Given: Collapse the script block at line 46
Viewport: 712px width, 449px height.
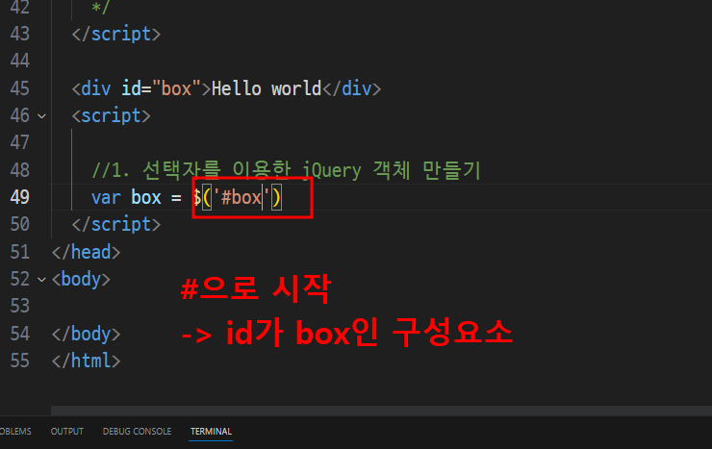Looking at the screenshot, I should 41,116.
